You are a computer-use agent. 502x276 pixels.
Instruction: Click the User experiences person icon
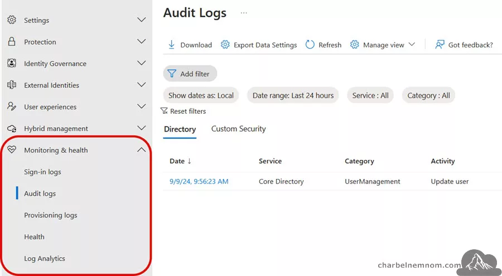coord(12,106)
